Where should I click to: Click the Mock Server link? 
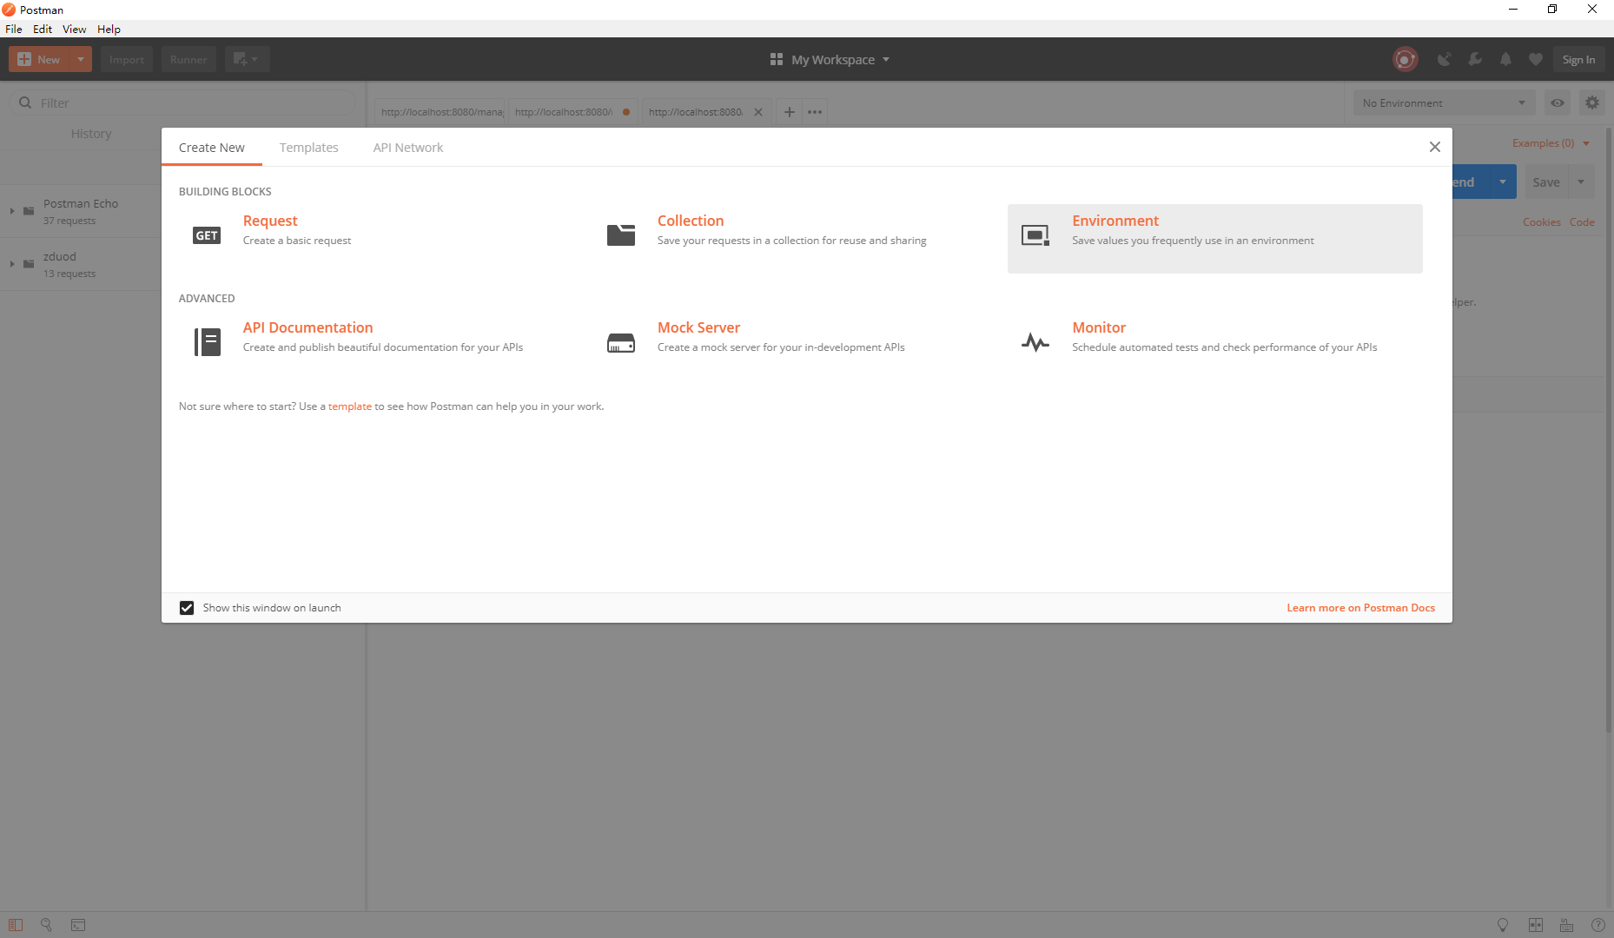(698, 327)
